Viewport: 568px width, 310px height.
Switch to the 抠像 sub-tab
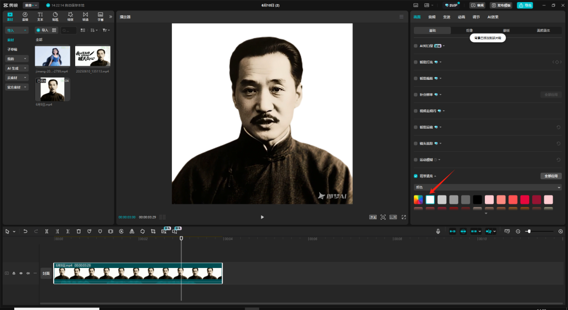(x=469, y=30)
